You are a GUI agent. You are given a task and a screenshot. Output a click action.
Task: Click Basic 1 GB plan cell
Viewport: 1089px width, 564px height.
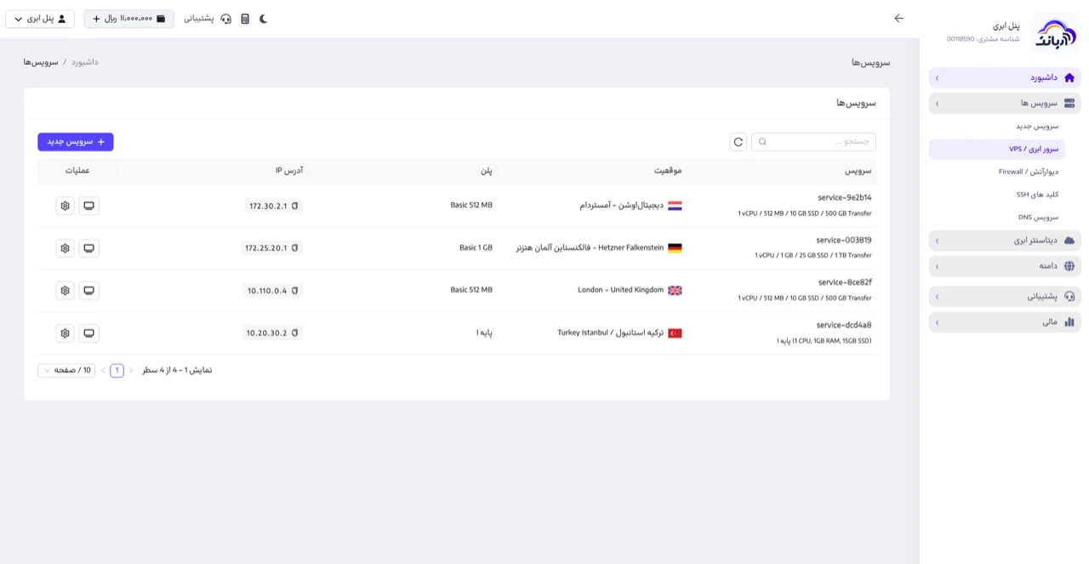476,248
